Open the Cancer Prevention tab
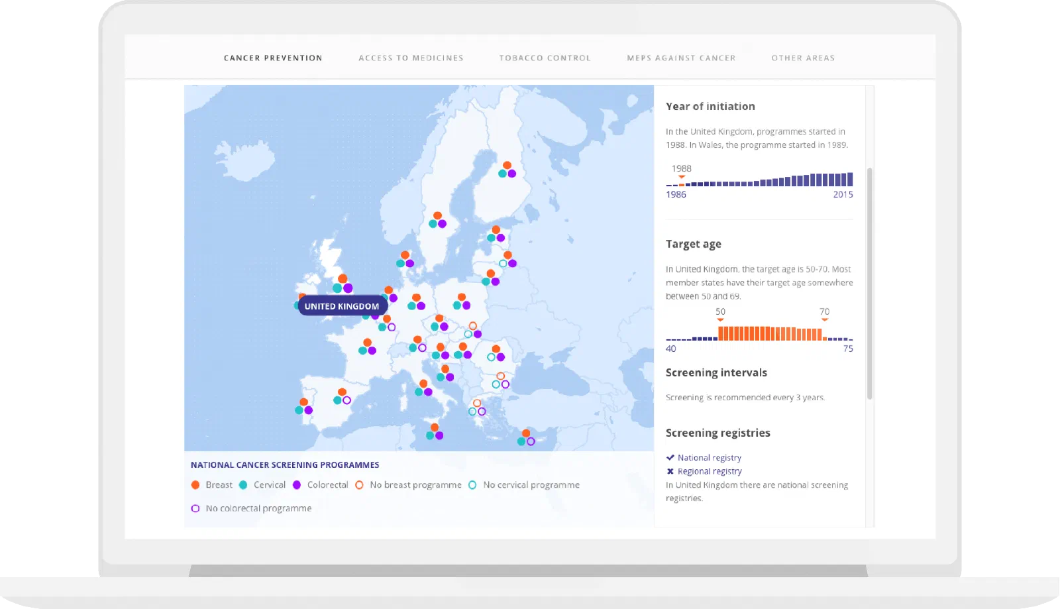1060x609 pixels. 273,58
